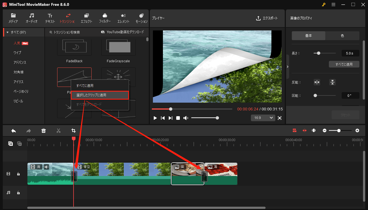This screenshot has width=368, height=210.
Task: Switch to the 色 tab in image properties
Action: click(342, 35)
